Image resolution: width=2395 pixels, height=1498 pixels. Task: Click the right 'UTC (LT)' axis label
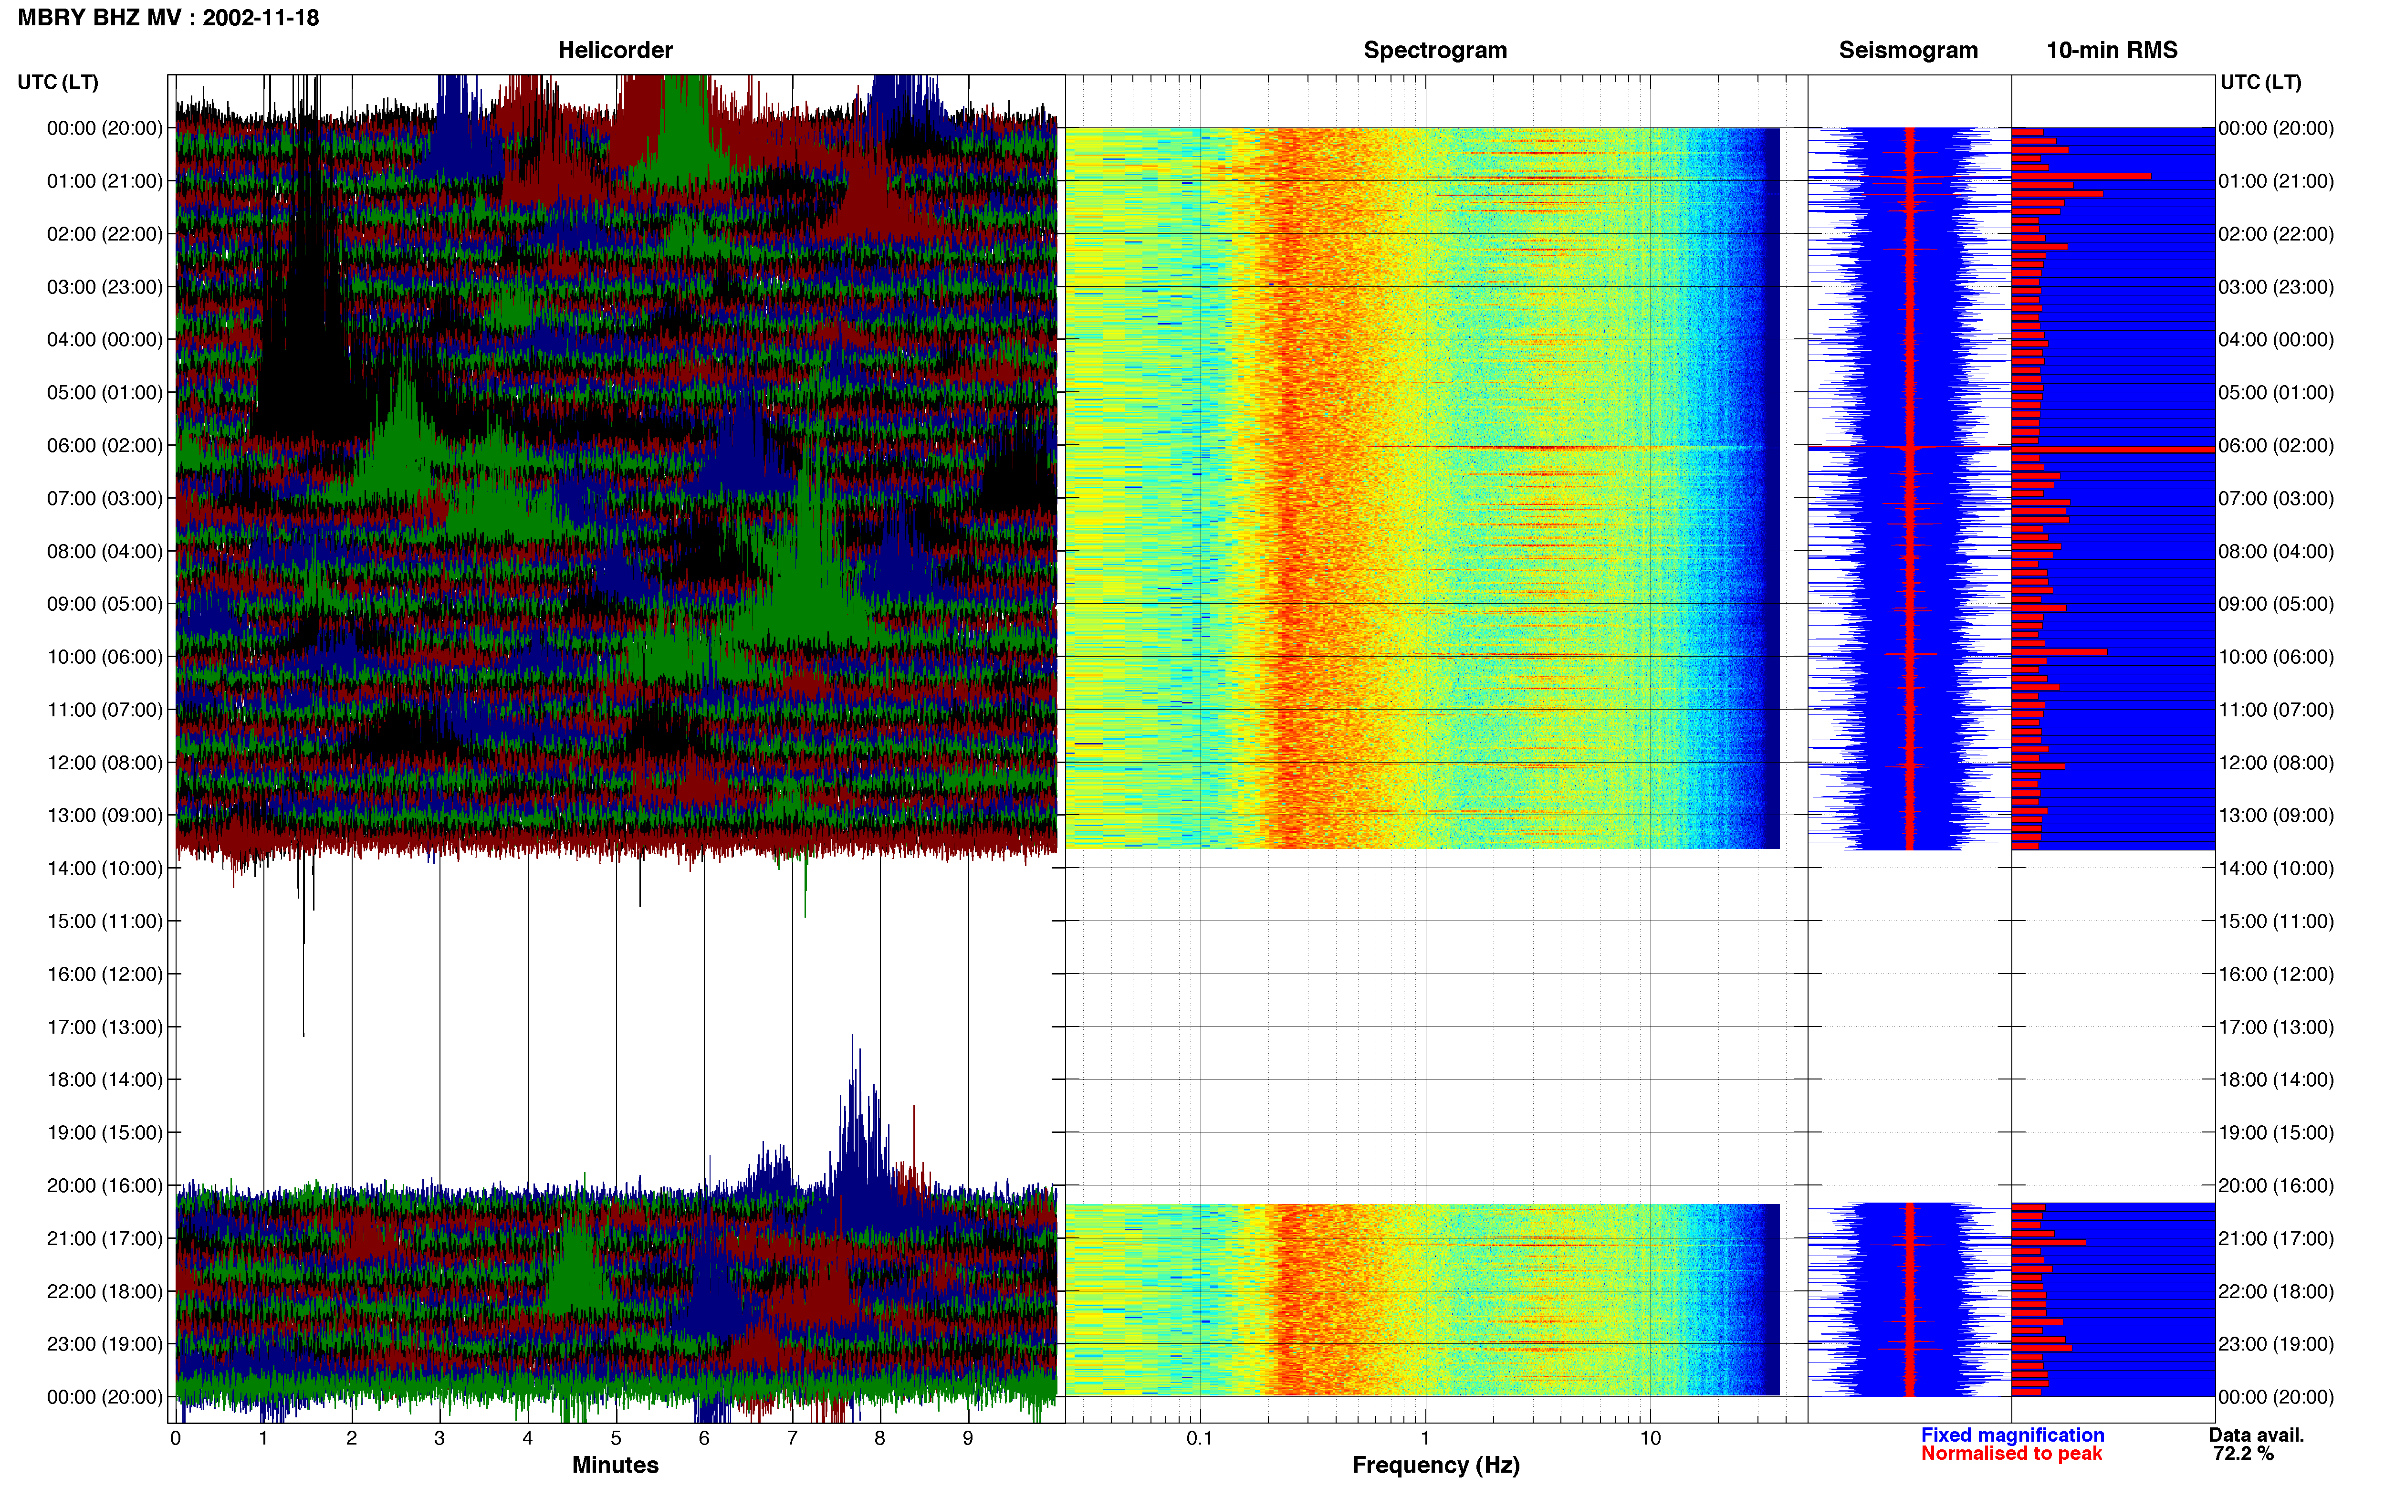point(2260,82)
